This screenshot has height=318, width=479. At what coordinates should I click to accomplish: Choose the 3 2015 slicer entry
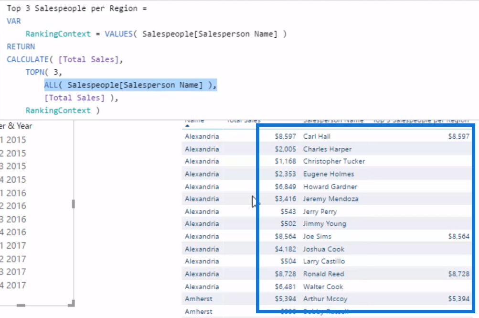tap(13, 166)
